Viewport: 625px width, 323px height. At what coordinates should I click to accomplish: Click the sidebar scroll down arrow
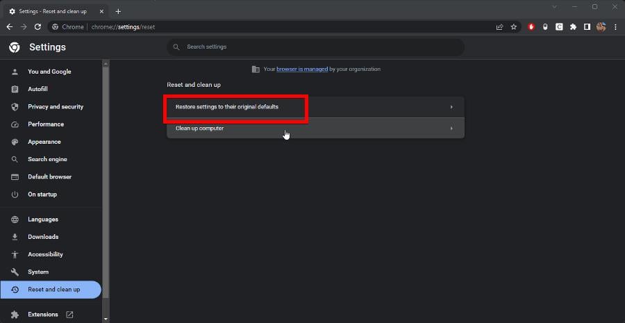coord(106,319)
